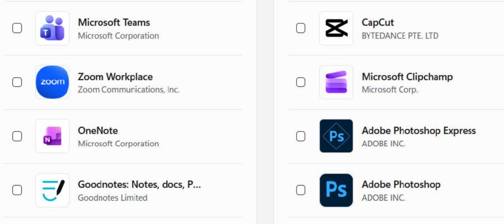Click 'ADOBE INC.' under Adobe Photoshop Express
Viewport: 504px width, 224px height.
[384, 144]
